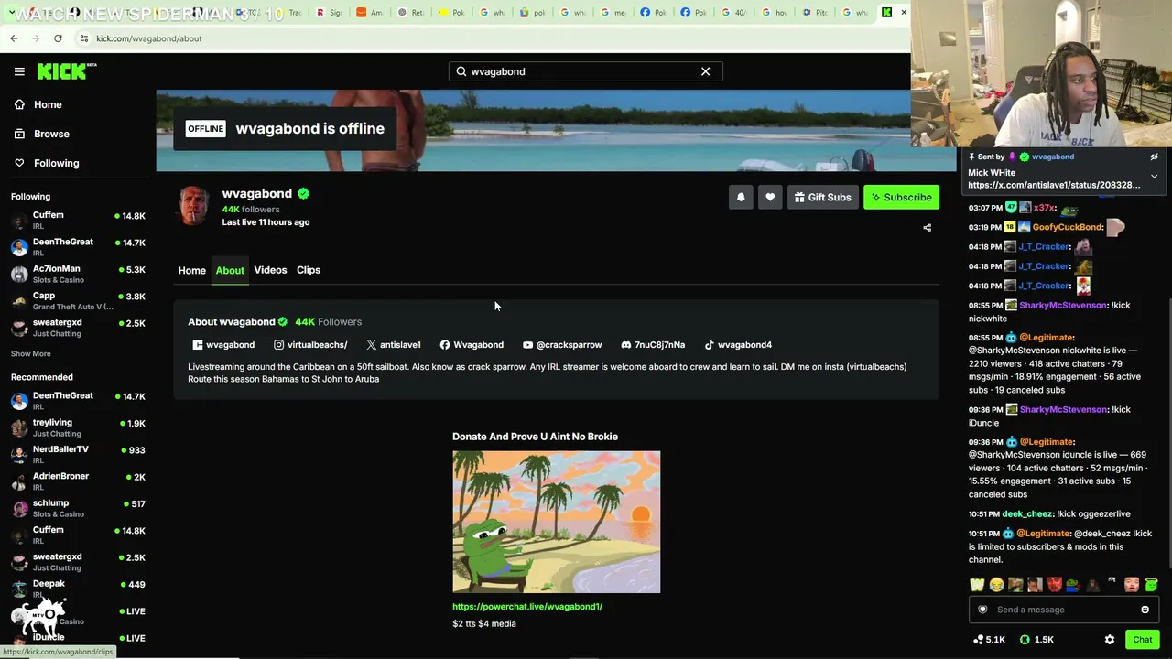Reload the current browser page

point(58,38)
